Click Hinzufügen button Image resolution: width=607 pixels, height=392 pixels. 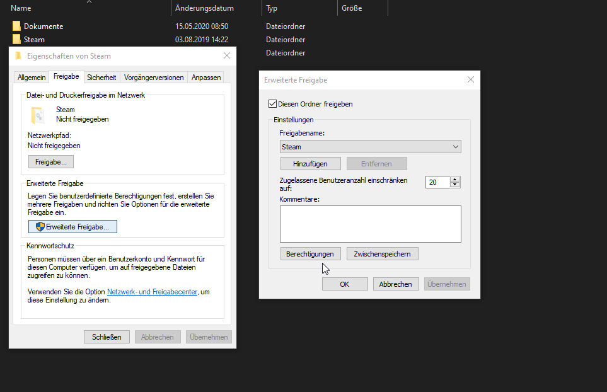coord(311,164)
